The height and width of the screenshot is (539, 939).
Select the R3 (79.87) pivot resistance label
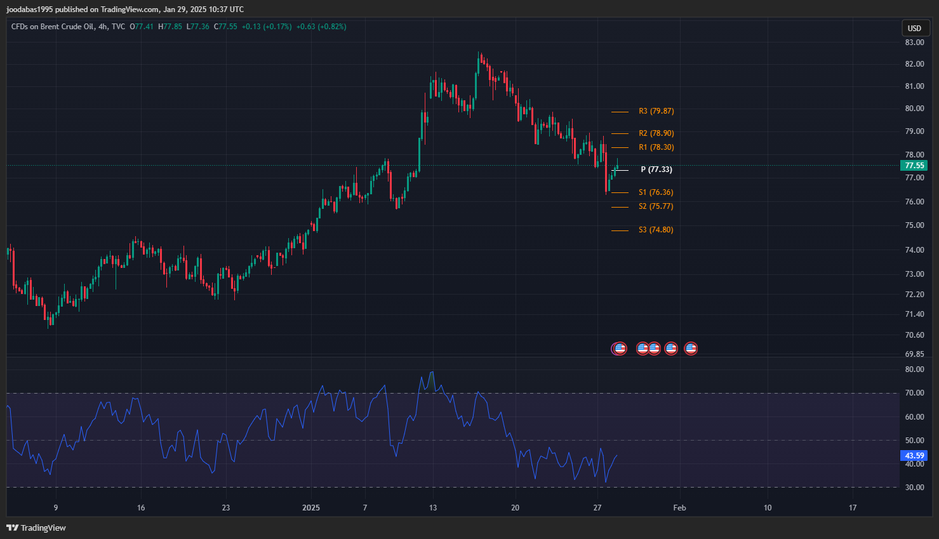656,111
